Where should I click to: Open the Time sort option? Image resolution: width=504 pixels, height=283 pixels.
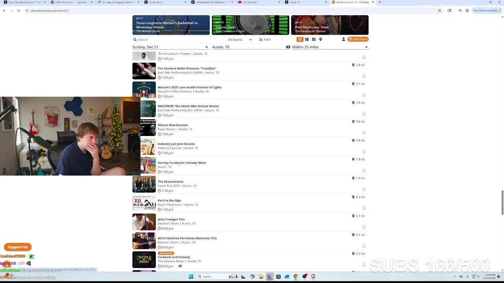(x=265, y=40)
